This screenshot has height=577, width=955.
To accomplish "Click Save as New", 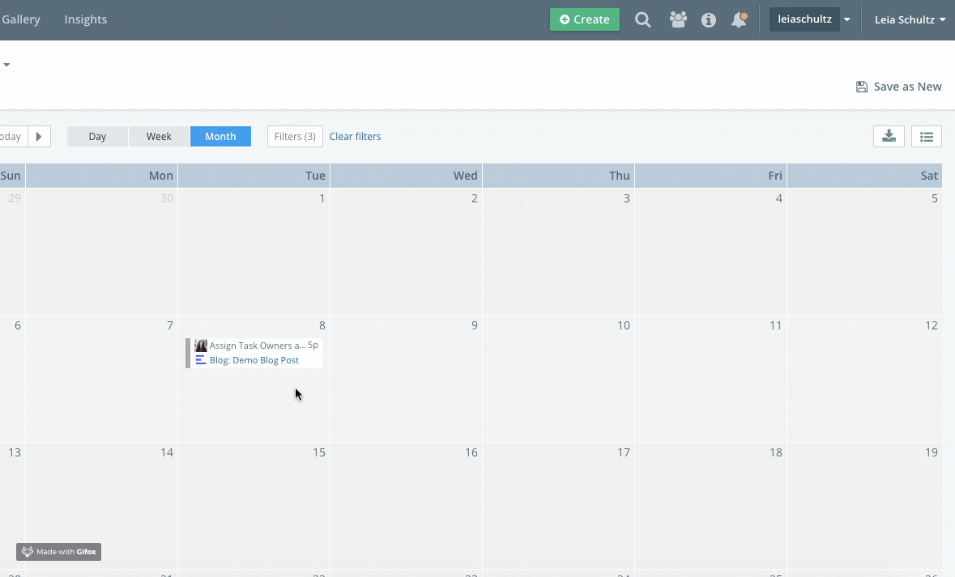I will (x=899, y=87).
